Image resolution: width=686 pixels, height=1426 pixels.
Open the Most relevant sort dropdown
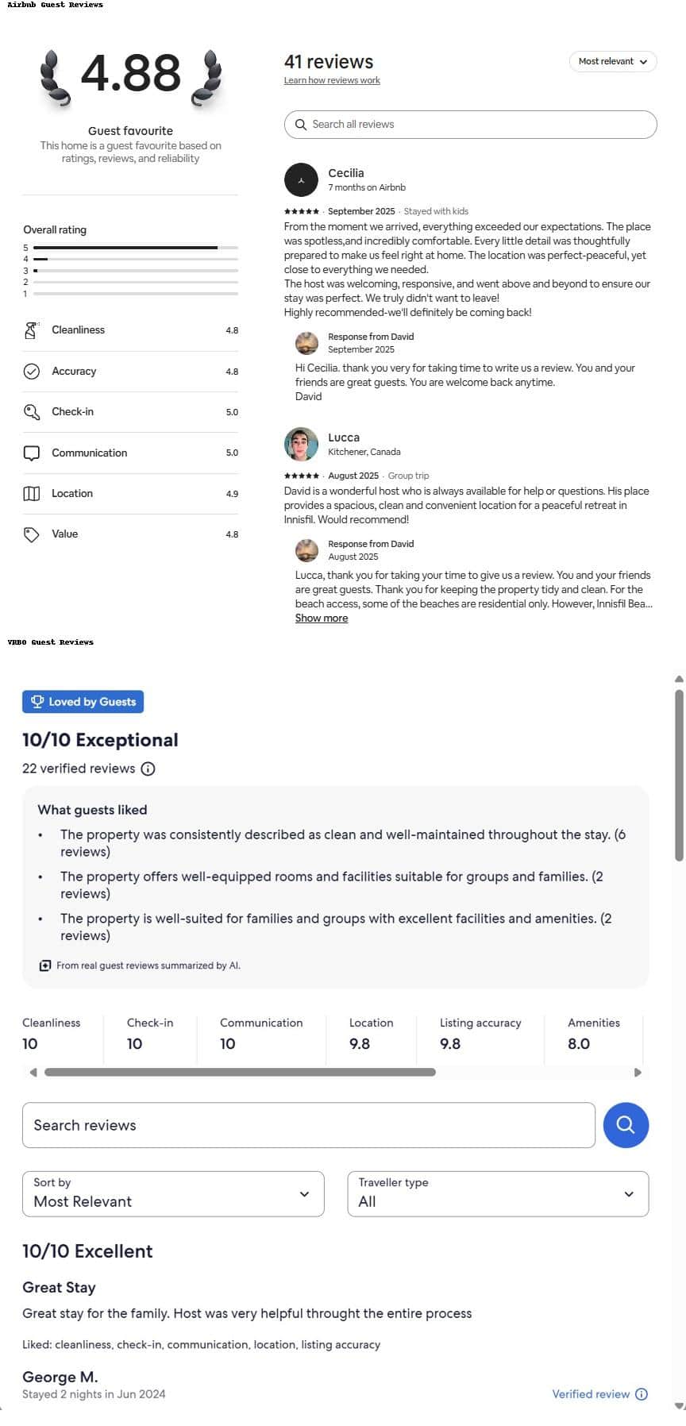tap(612, 61)
